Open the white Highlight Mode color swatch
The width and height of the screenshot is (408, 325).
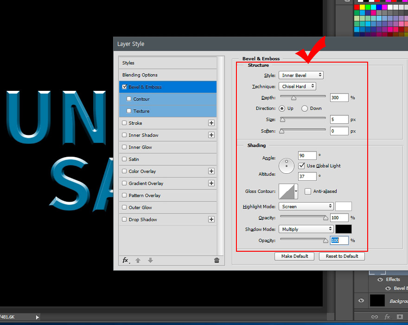tap(344, 206)
